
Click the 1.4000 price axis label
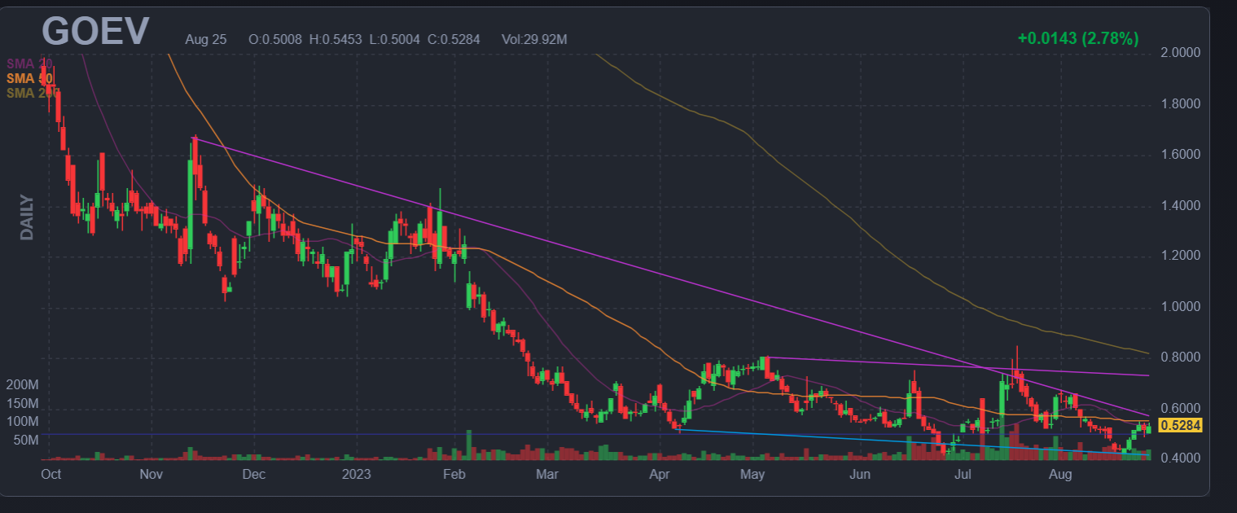(x=1180, y=206)
